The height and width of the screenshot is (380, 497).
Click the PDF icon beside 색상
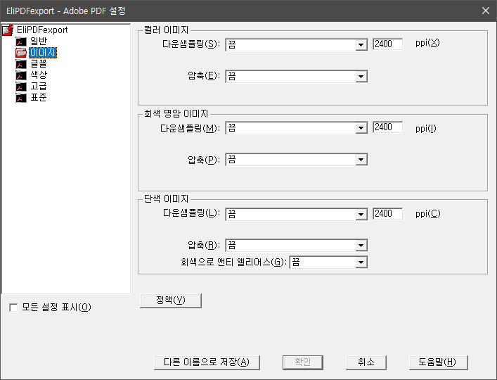tap(21, 75)
